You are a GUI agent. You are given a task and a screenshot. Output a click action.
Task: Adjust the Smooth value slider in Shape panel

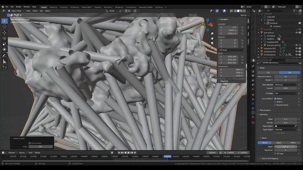pyautogui.click(x=285, y=88)
